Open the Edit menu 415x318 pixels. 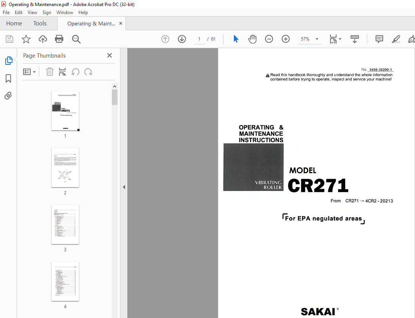[x=19, y=13]
